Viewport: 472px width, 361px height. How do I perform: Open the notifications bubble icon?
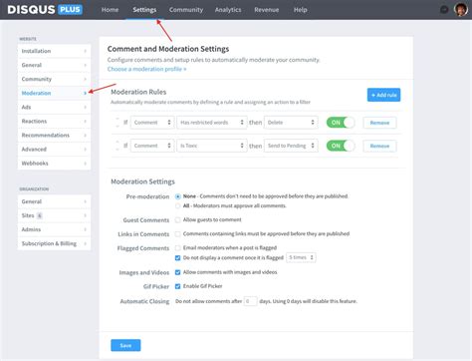[444, 10]
